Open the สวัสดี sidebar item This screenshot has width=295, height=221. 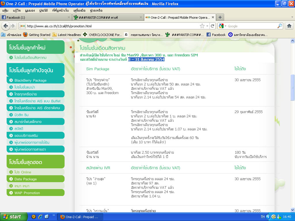(x=35, y=129)
